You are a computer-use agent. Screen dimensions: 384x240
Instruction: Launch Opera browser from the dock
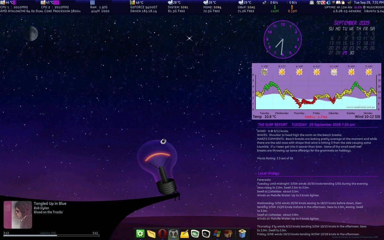pyautogui.click(x=162, y=234)
